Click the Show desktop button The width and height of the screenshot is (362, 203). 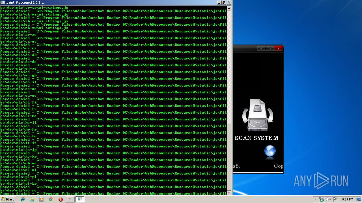[x=359, y=199]
